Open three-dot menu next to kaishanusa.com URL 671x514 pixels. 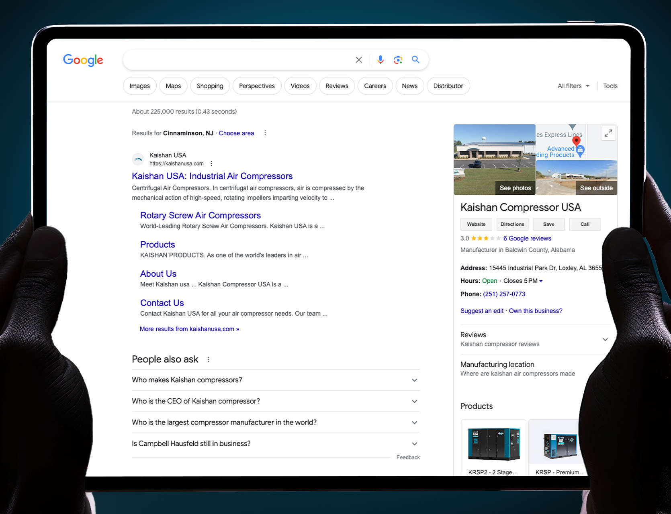(211, 163)
